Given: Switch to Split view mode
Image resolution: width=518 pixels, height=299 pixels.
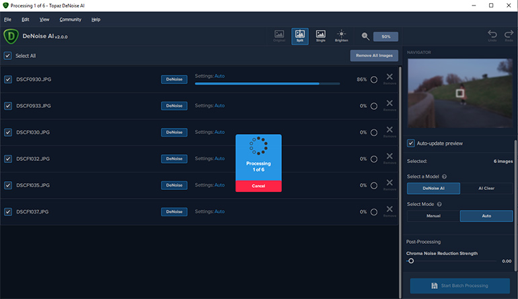Looking at the screenshot, I should tap(299, 36).
